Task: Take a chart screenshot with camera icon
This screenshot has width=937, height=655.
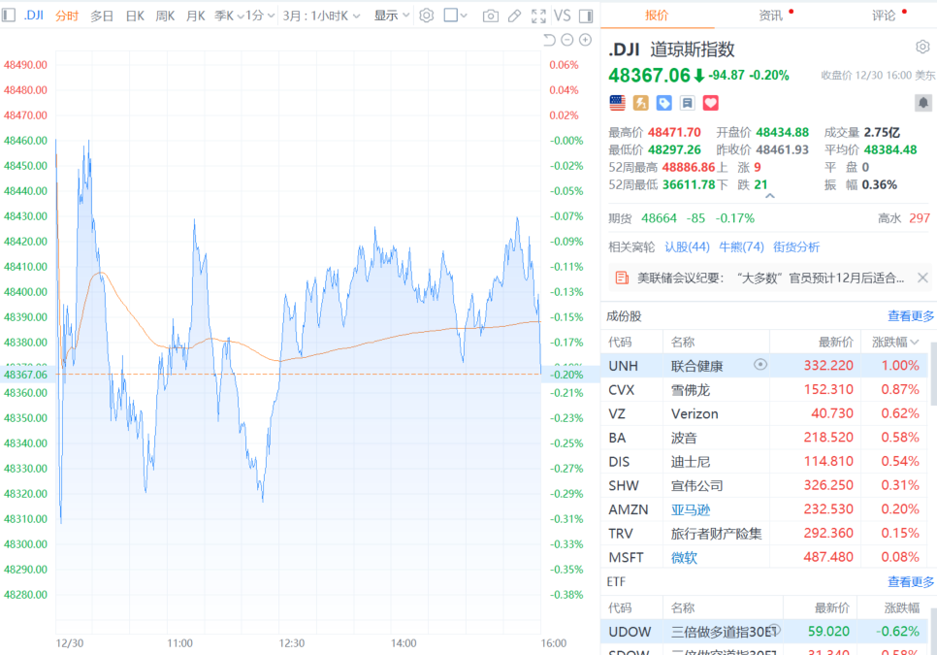Action: pyautogui.click(x=491, y=16)
